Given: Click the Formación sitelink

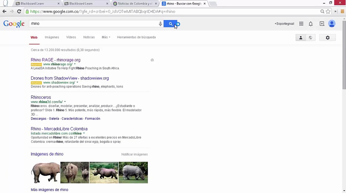Looking at the screenshot, I should point(92,118).
